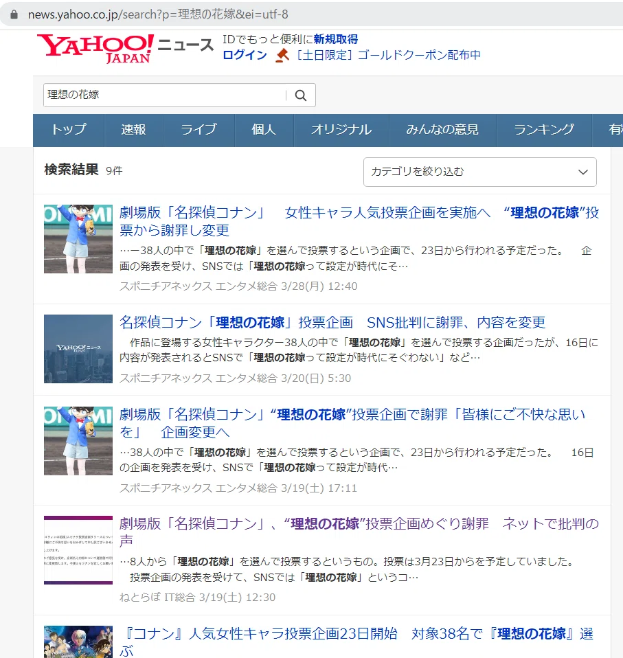Expand the カテゴリを絞り込む dropdown

click(479, 172)
